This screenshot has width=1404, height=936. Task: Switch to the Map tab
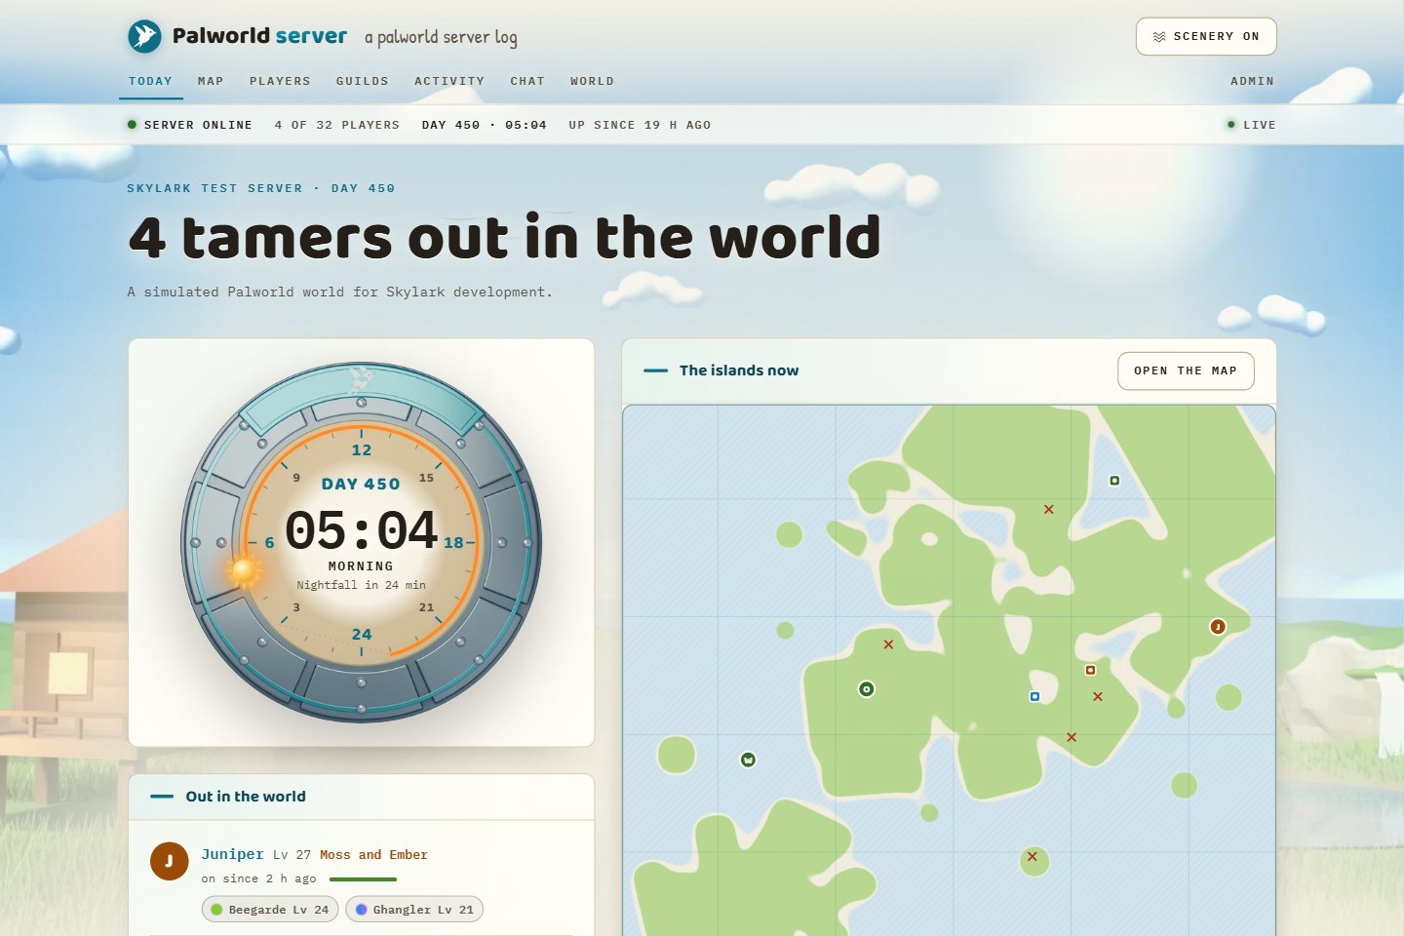[x=211, y=81]
